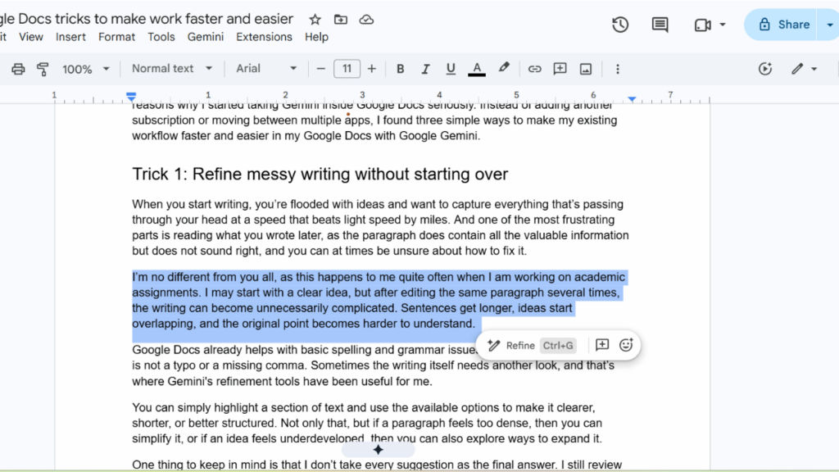This screenshot has height=472, width=839.
Task: Expand Share options arrow
Action: click(x=829, y=25)
